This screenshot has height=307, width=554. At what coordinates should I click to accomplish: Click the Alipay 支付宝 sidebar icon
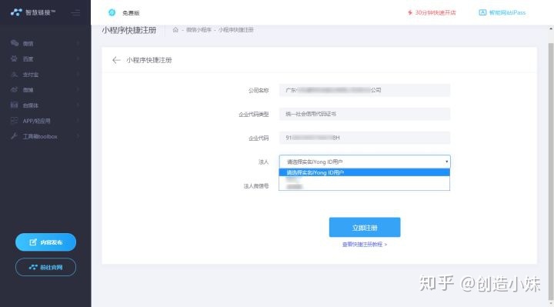click(x=14, y=74)
